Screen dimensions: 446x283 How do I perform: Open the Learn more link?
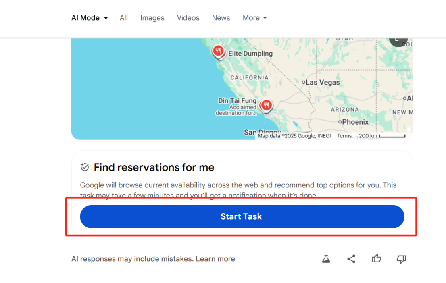click(x=215, y=259)
